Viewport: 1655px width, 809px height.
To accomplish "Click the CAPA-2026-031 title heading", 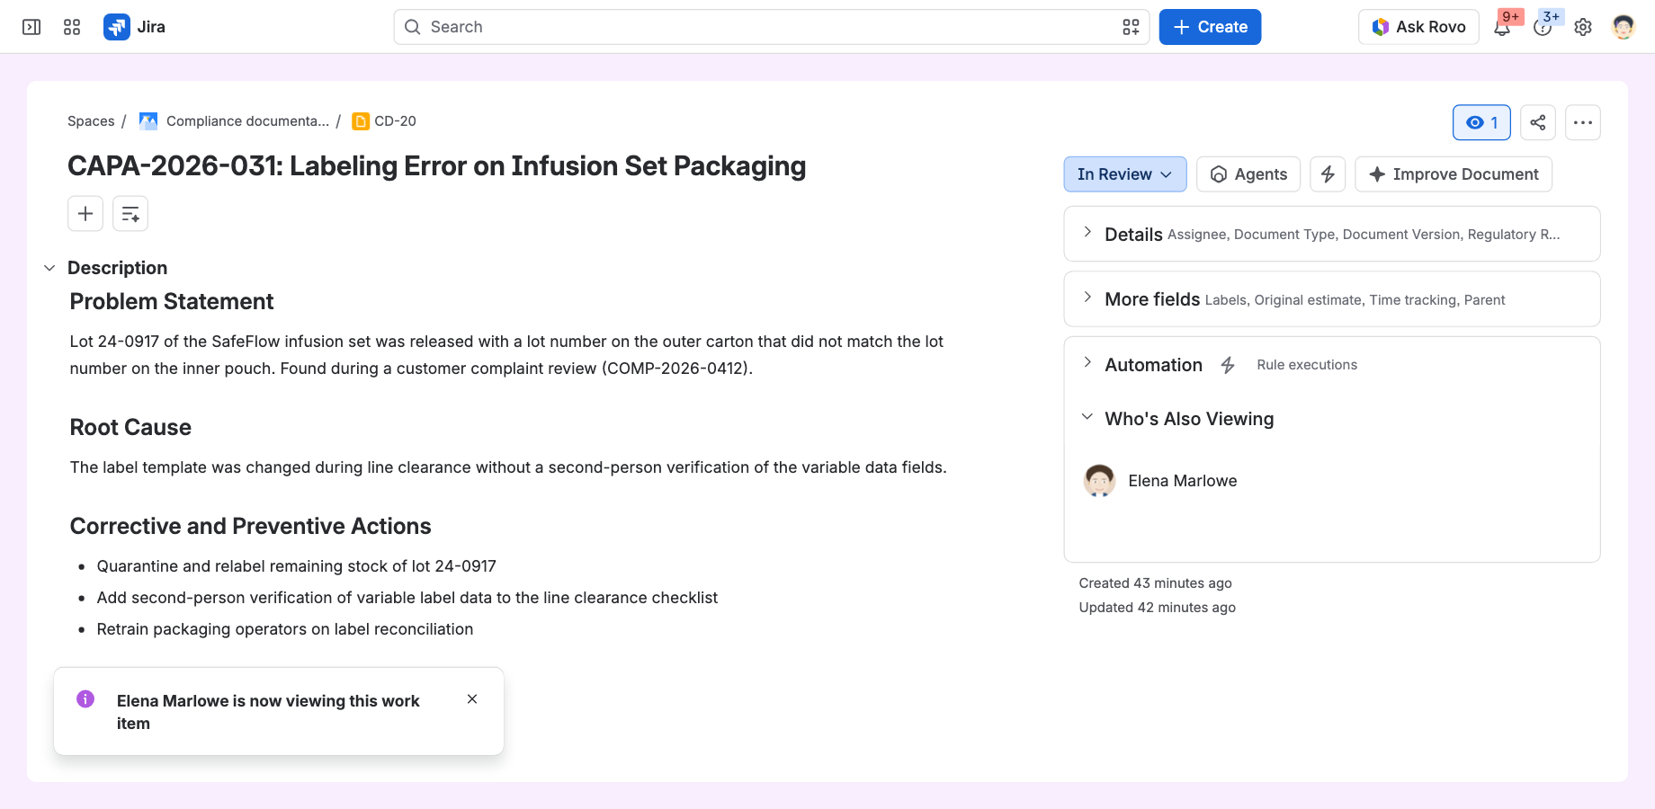I will [436, 166].
